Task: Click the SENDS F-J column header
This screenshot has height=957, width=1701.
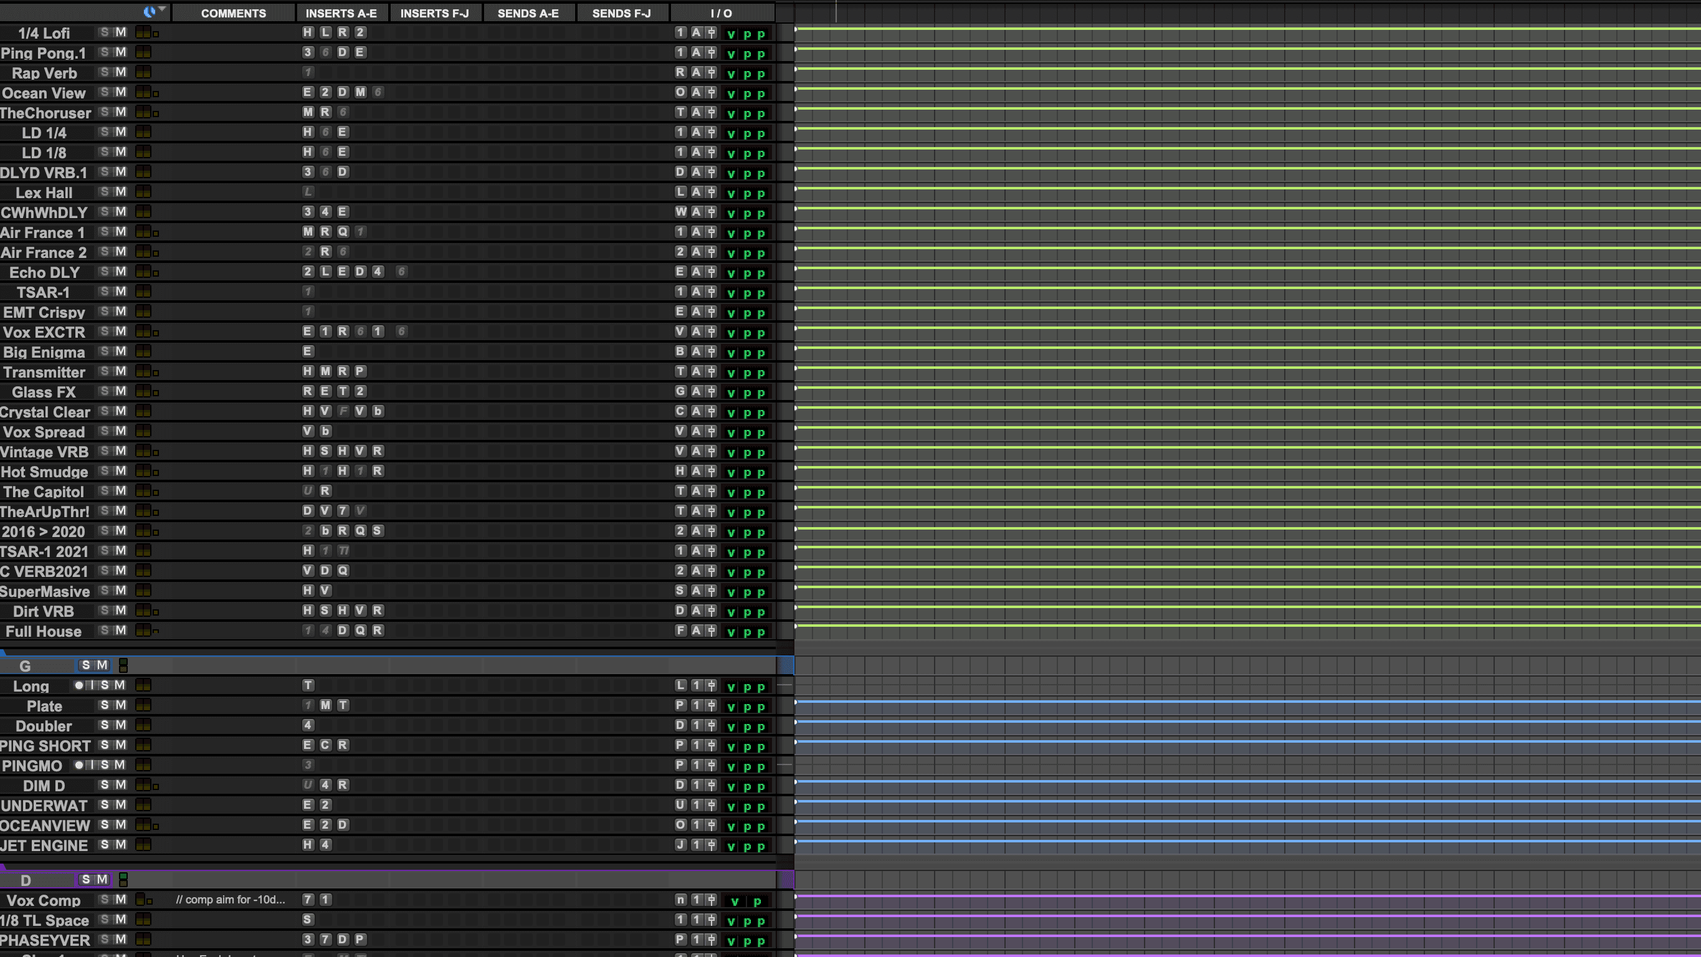Action: pos(621,13)
